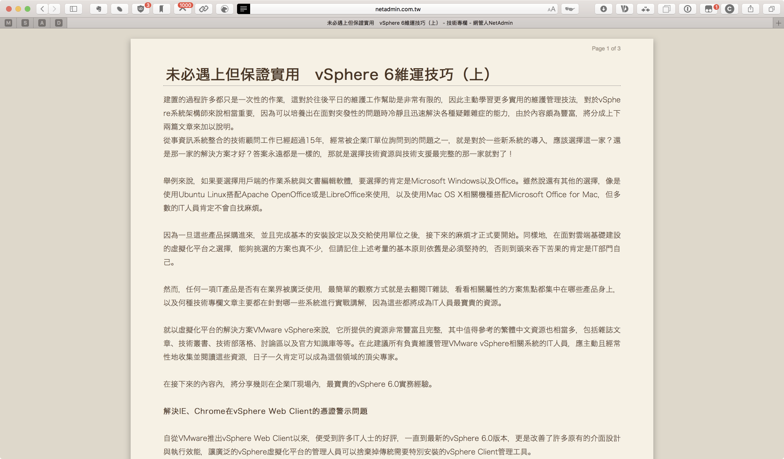Click the netadmin.com.tw address field

398,9
